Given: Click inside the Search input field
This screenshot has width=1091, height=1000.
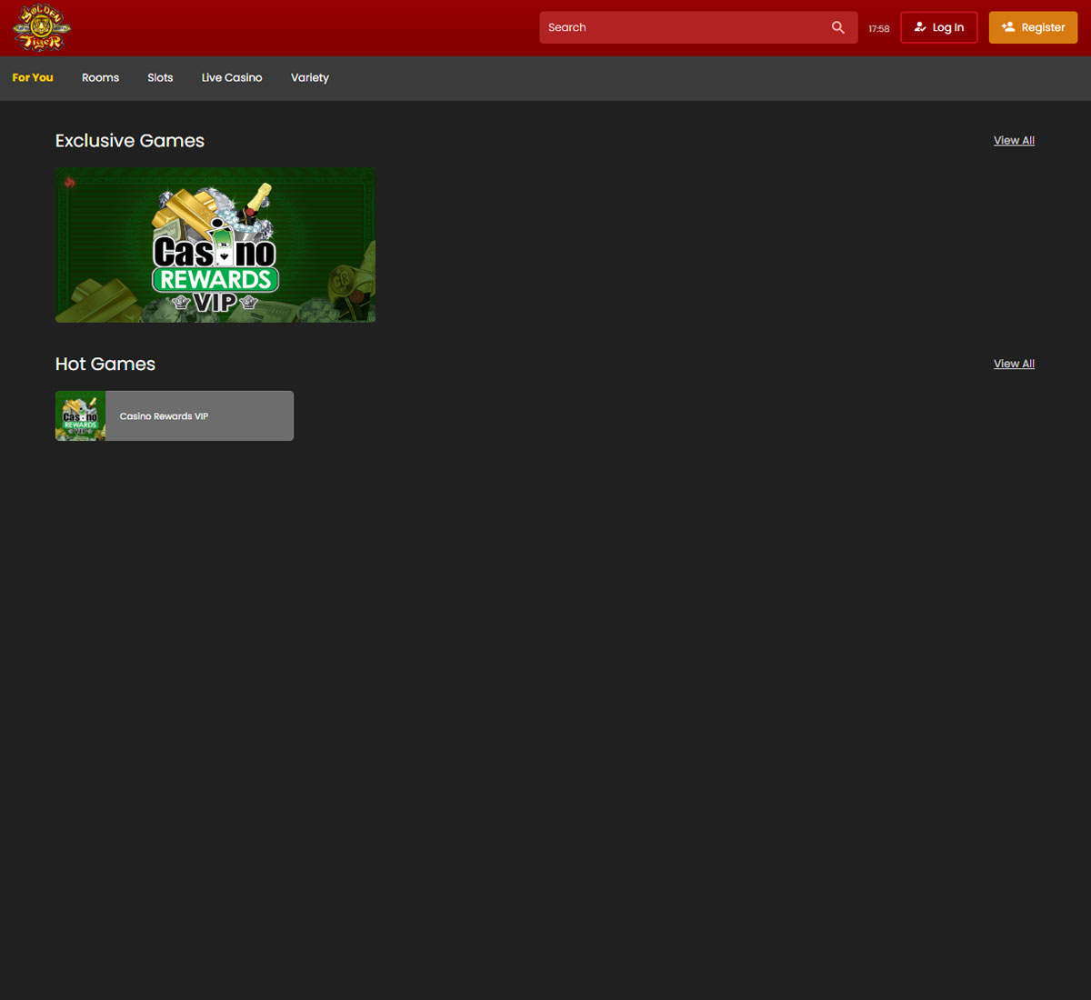Looking at the screenshot, I should [x=682, y=27].
